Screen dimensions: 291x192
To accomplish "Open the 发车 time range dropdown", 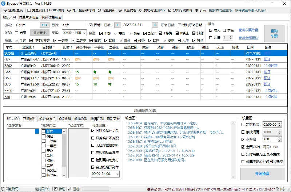I will pos(84,33).
